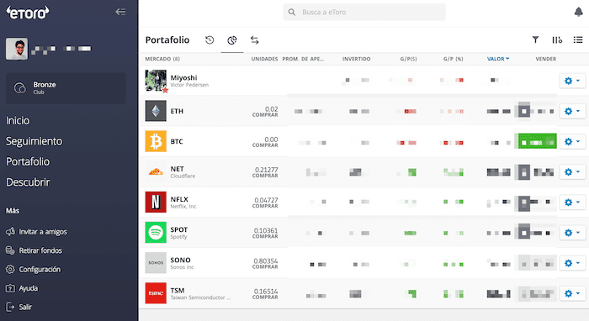Open Miyoshi row gear dropdown
The height and width of the screenshot is (321, 589).
[x=572, y=81]
